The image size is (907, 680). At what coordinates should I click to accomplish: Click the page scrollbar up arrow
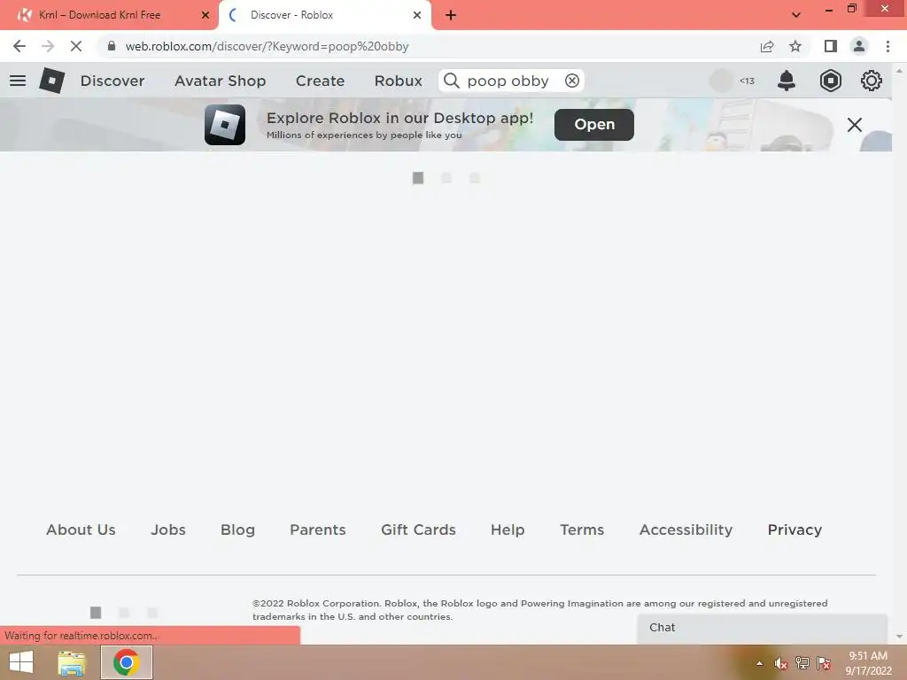pos(900,71)
